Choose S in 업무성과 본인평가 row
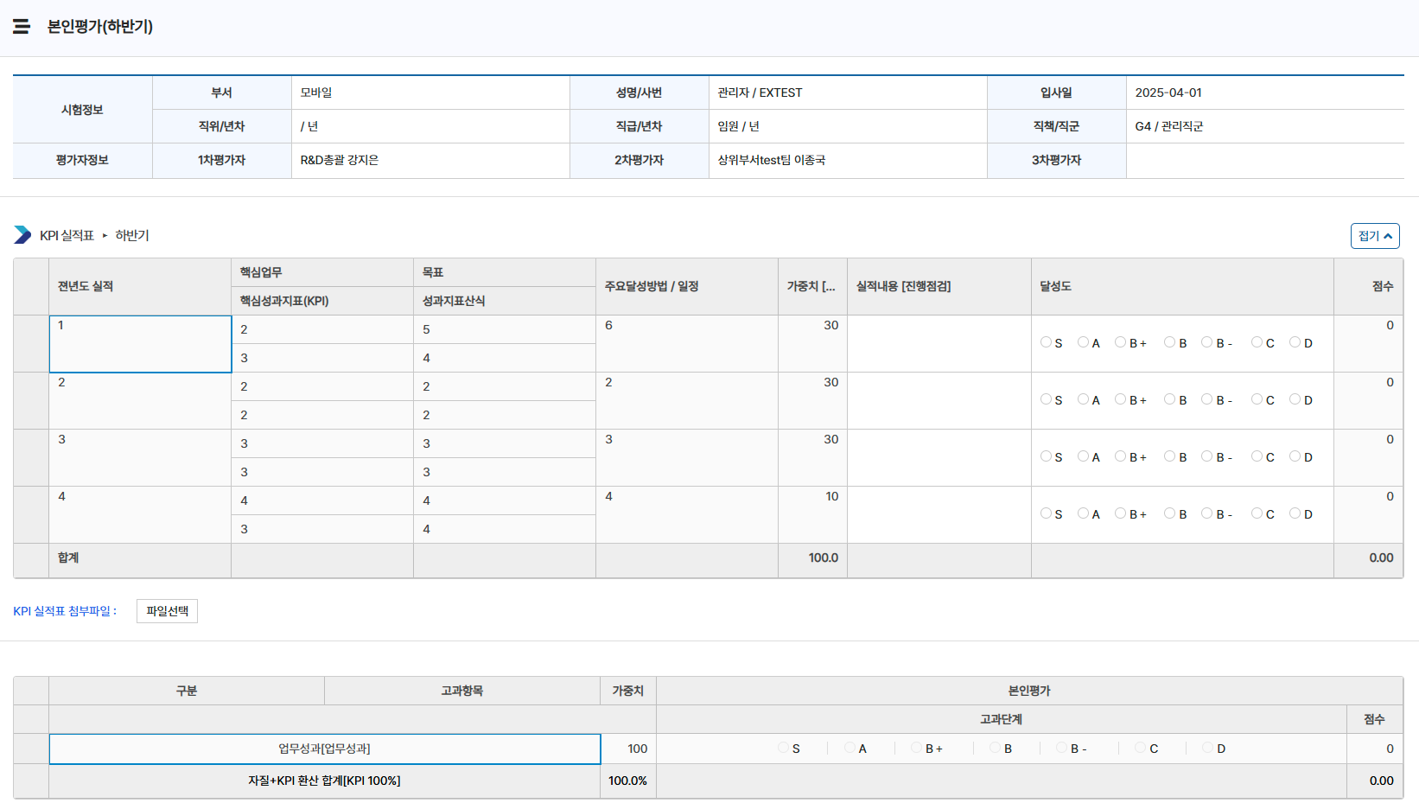 (783, 748)
